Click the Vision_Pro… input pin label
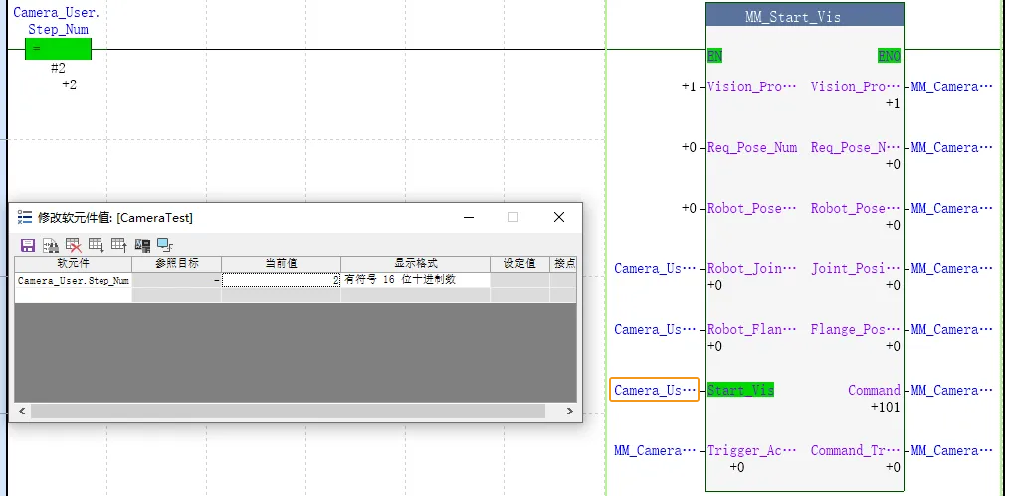 tap(751, 86)
